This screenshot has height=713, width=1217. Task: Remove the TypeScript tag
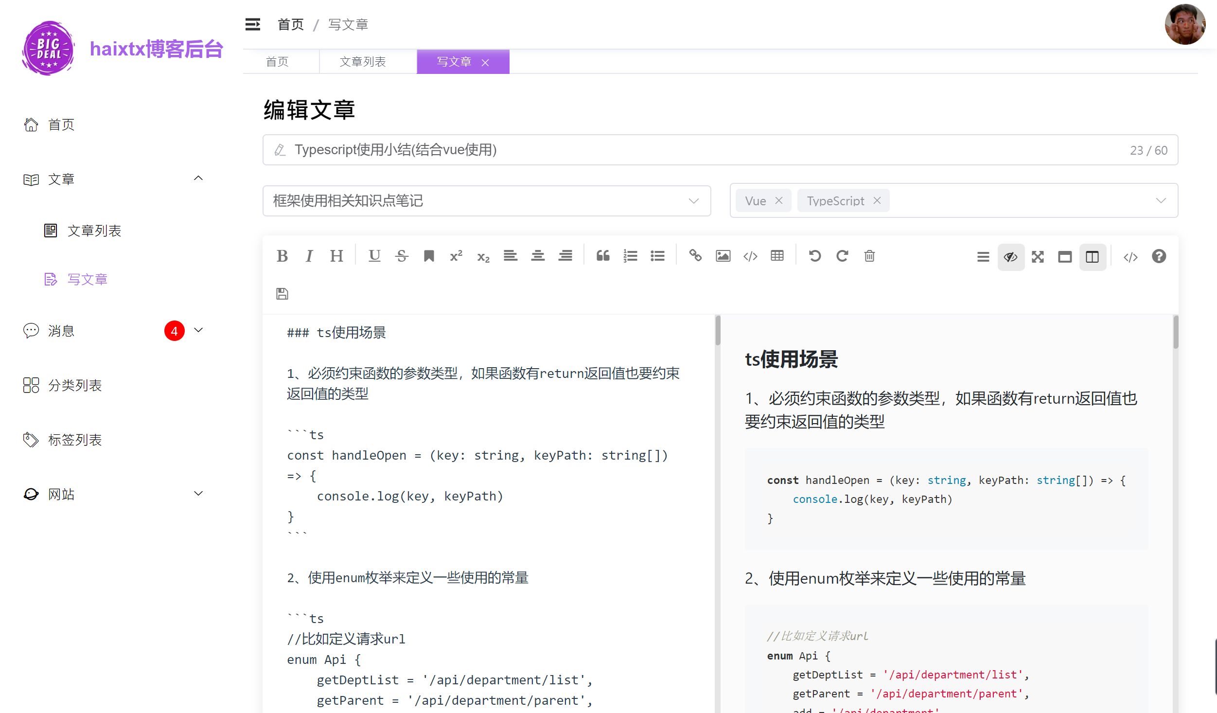[x=877, y=200]
